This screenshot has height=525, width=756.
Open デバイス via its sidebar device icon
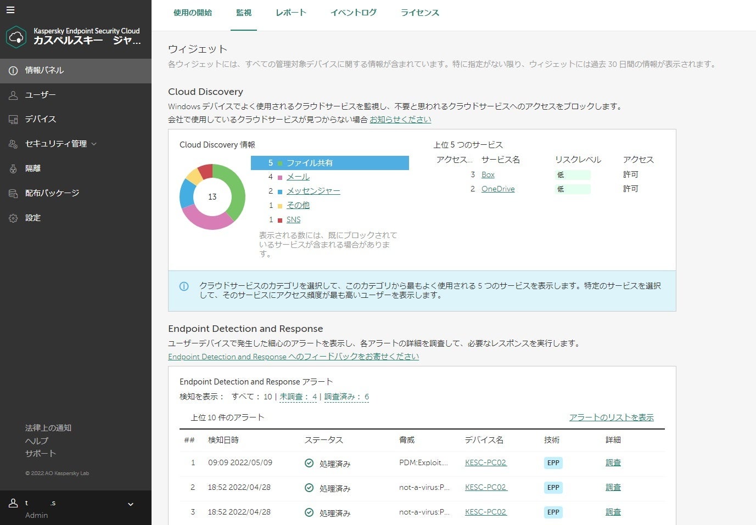click(x=13, y=120)
